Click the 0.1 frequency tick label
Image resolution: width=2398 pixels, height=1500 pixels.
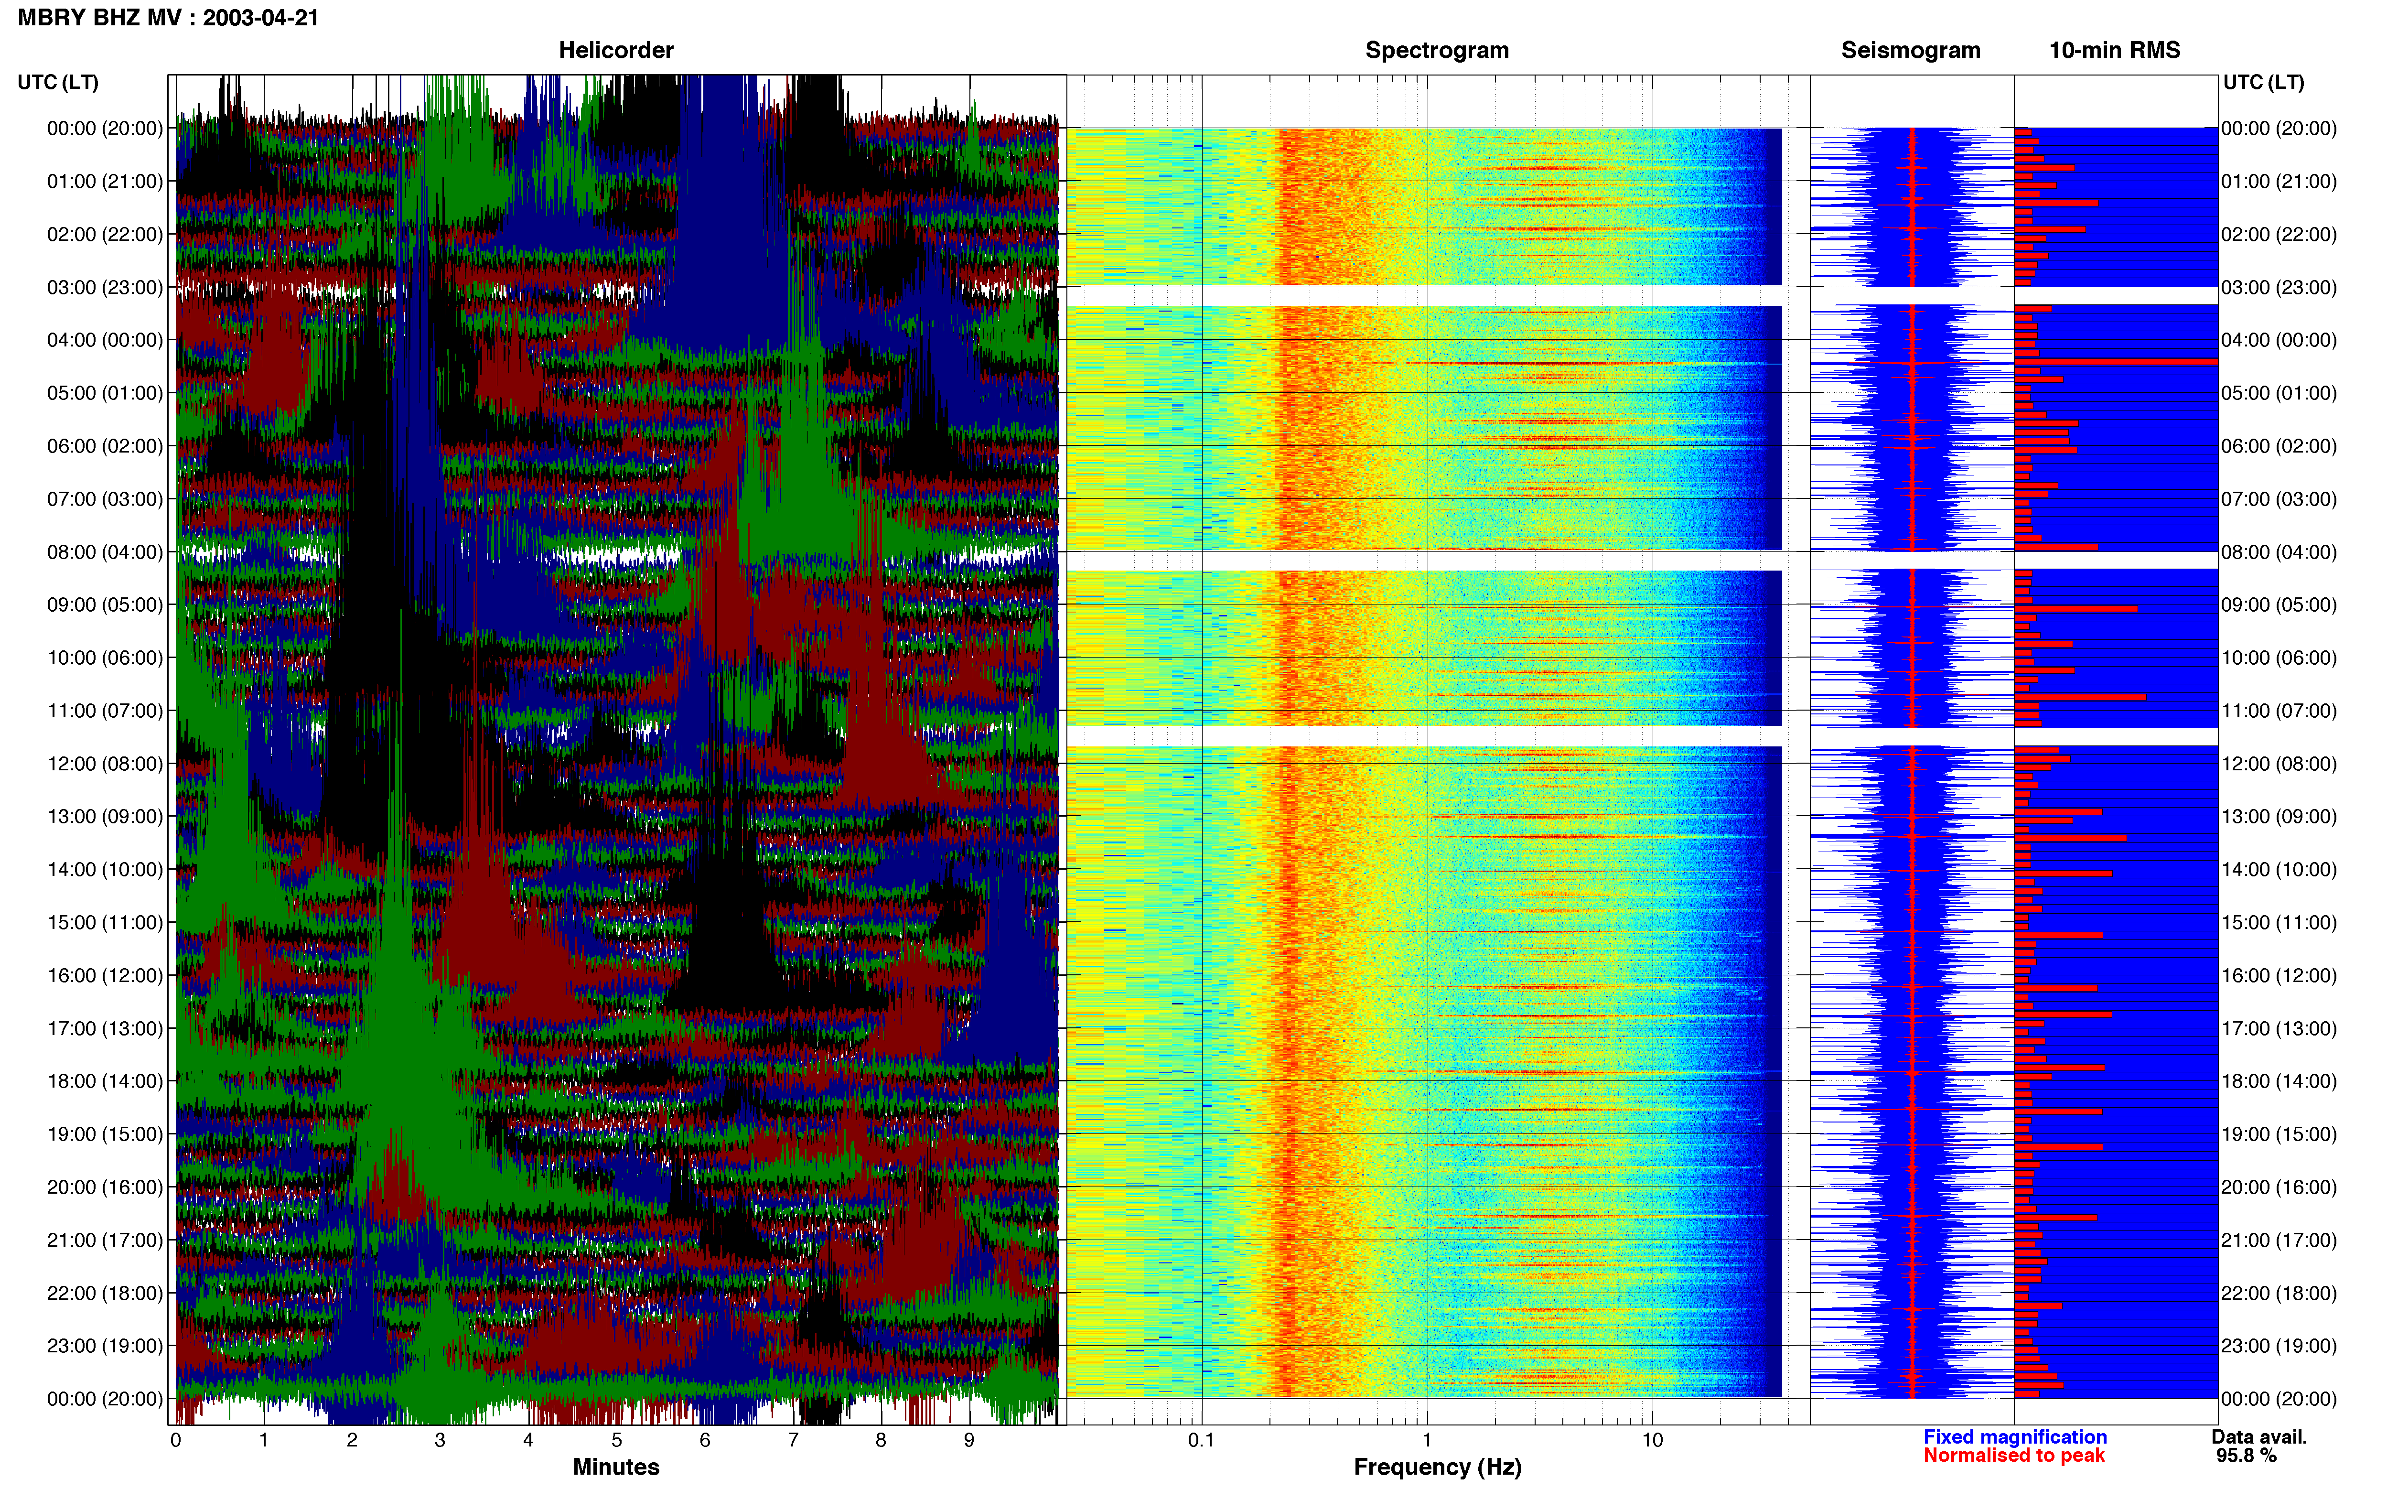(x=1201, y=1439)
